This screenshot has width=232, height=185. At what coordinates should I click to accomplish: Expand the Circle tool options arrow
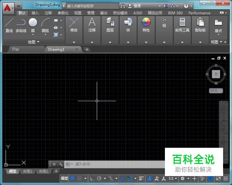tap(33, 35)
